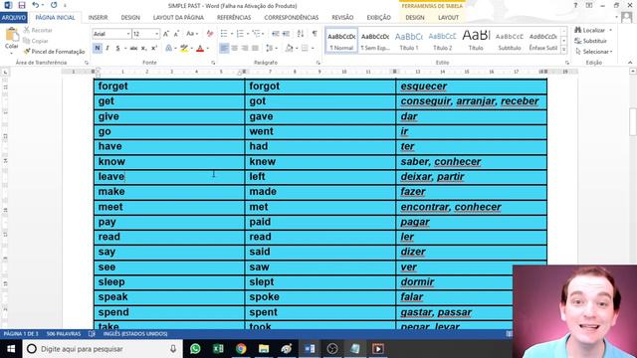
Task: Click the Save icon in quick access toolbar
Action: tap(22, 5)
